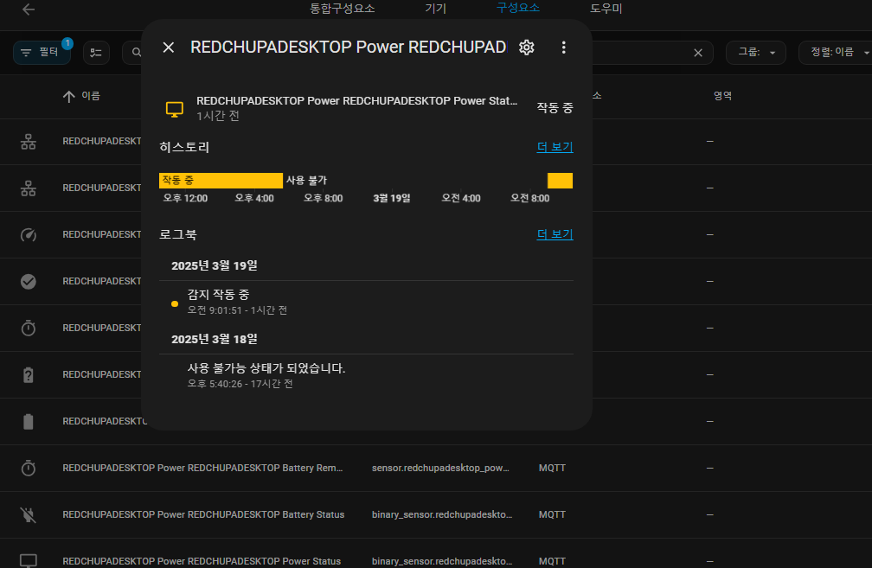This screenshot has width=872, height=568.
Task: Click the power plug off icon for Battery Status
Action: click(29, 515)
